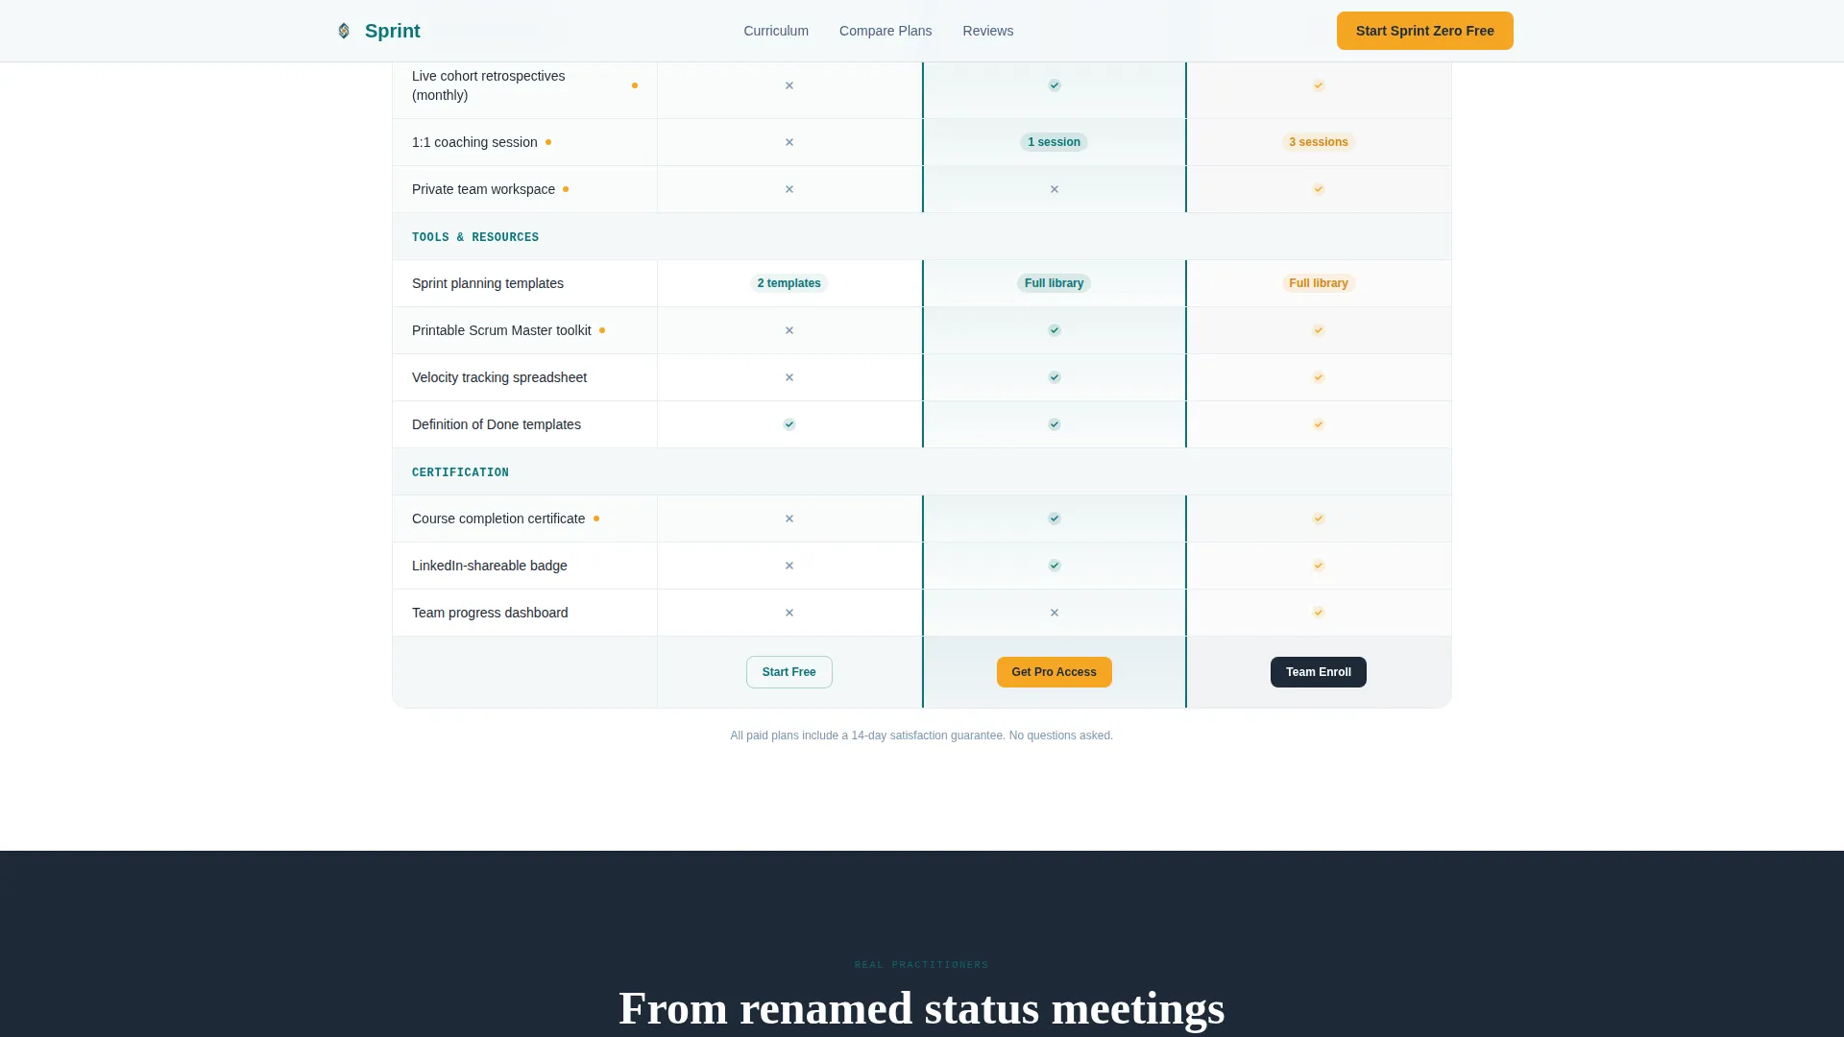This screenshot has width=1844, height=1037.
Task: Click the 'TOOLS & RESOURCES' section heading
Action: coord(475,237)
